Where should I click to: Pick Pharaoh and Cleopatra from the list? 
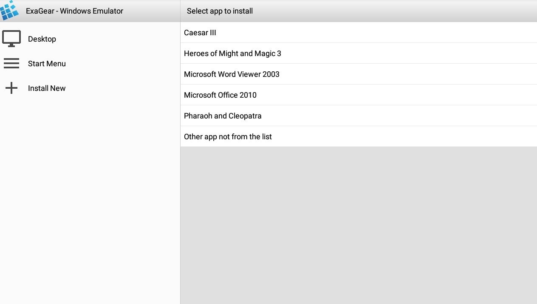coord(359,116)
